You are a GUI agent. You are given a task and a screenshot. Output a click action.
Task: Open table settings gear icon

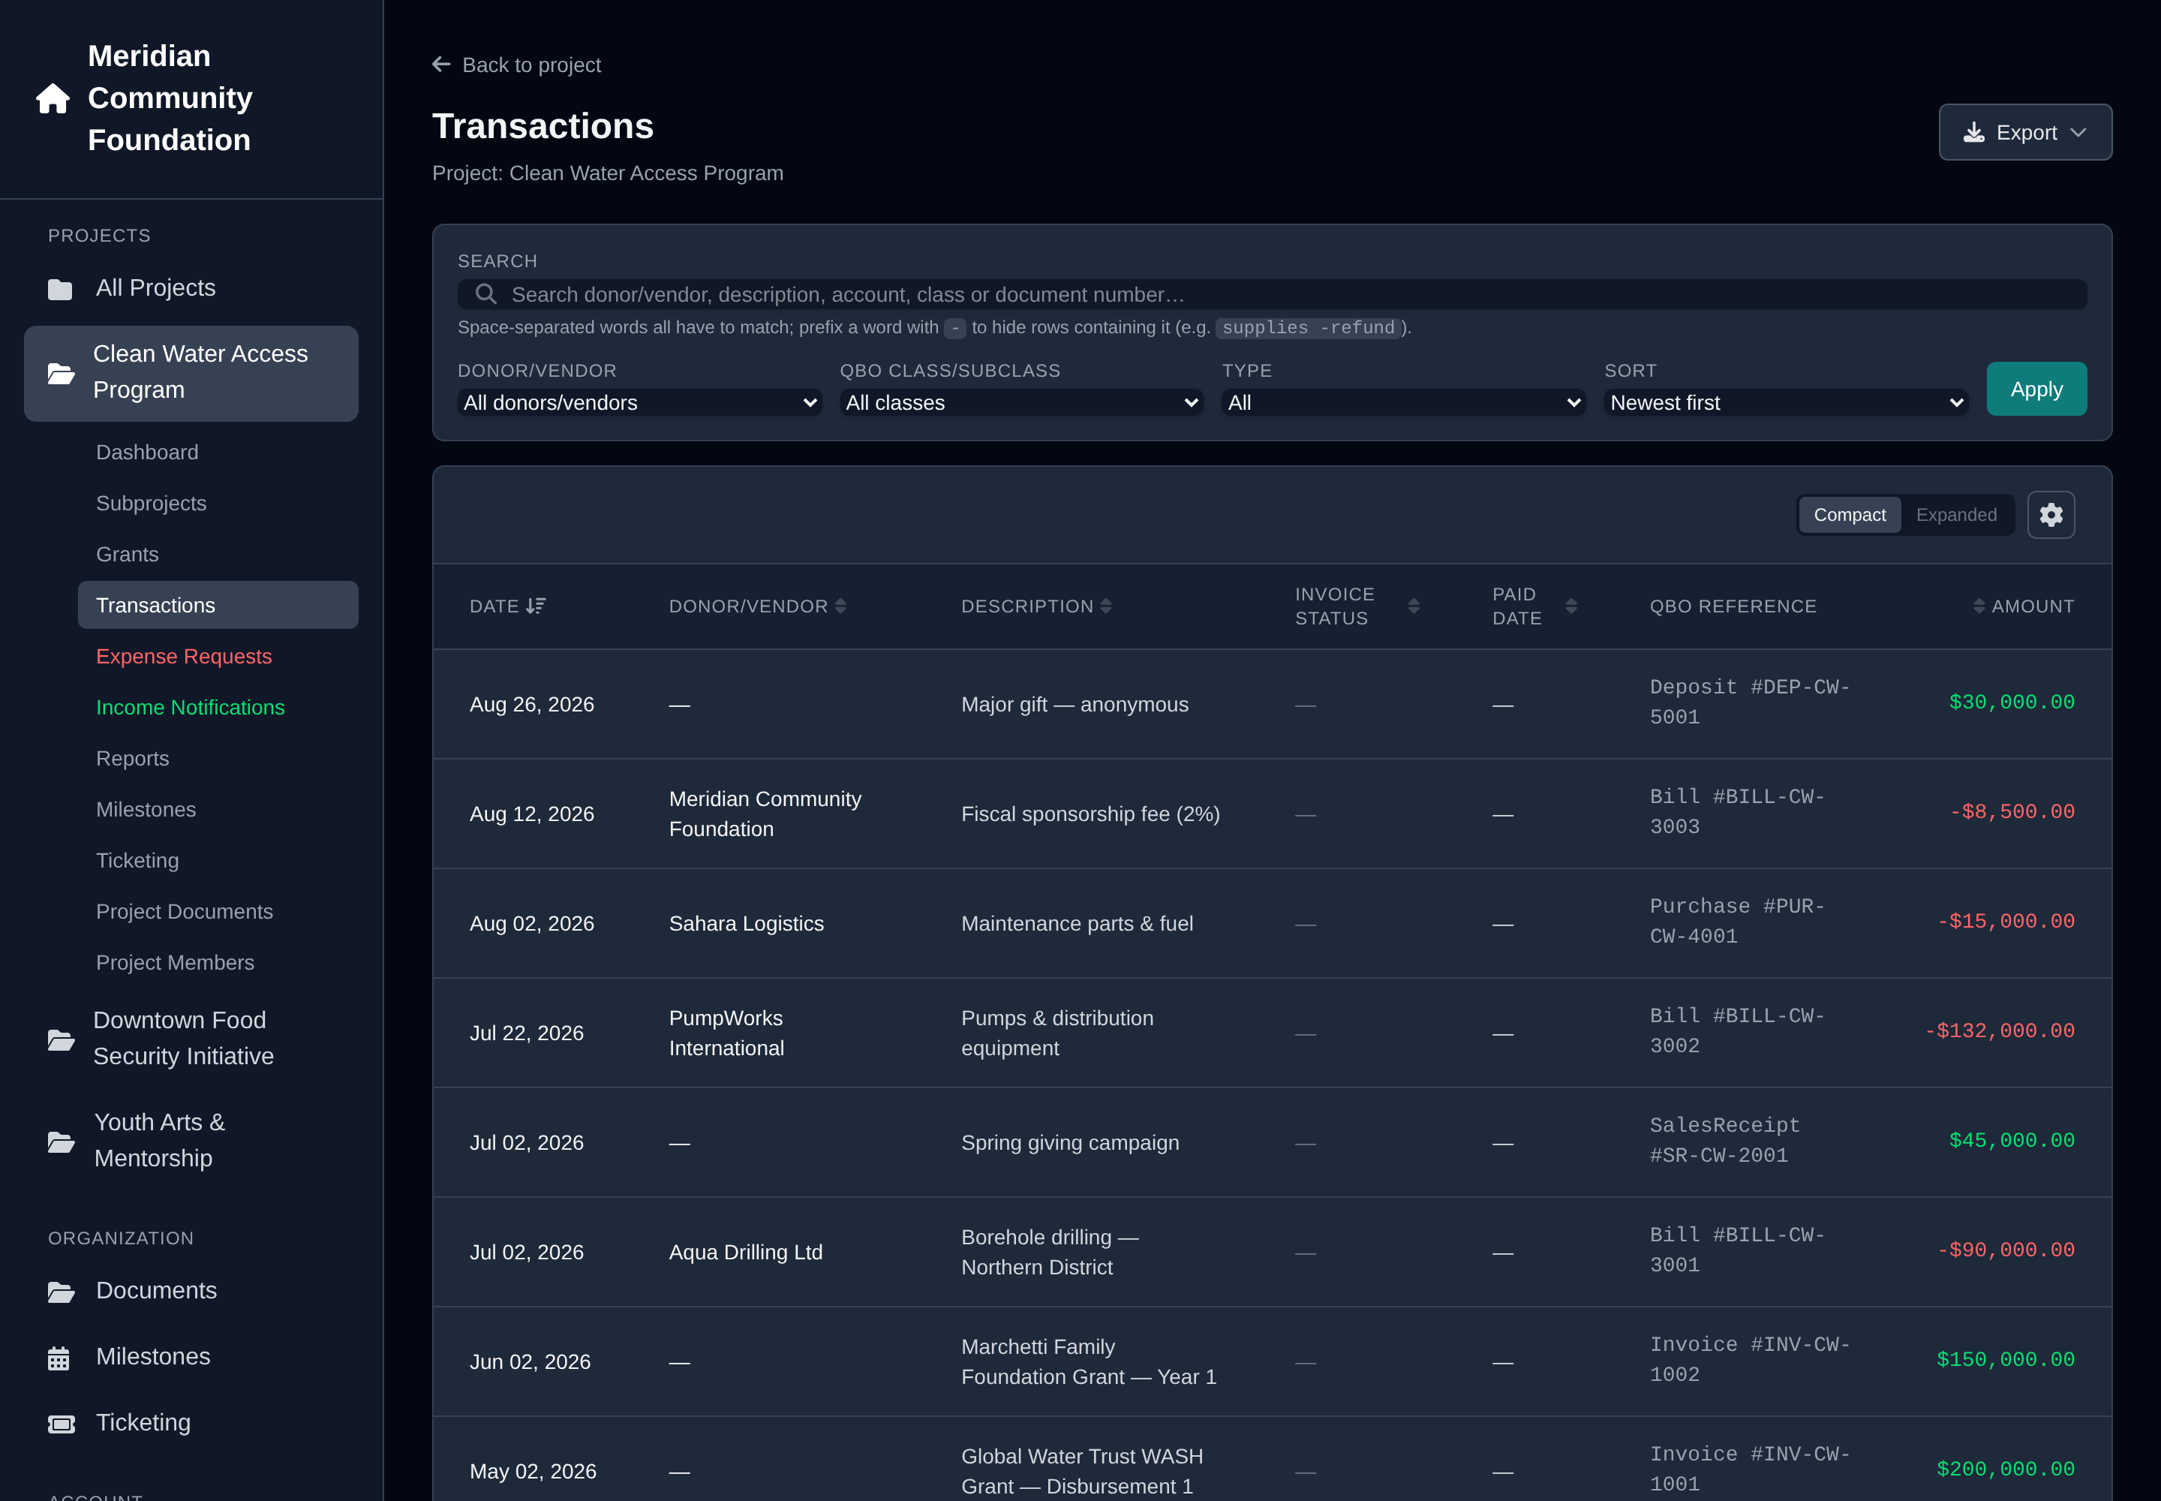[2051, 514]
